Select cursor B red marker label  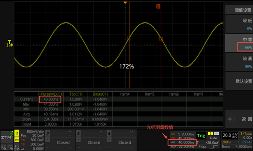pos(158,6)
